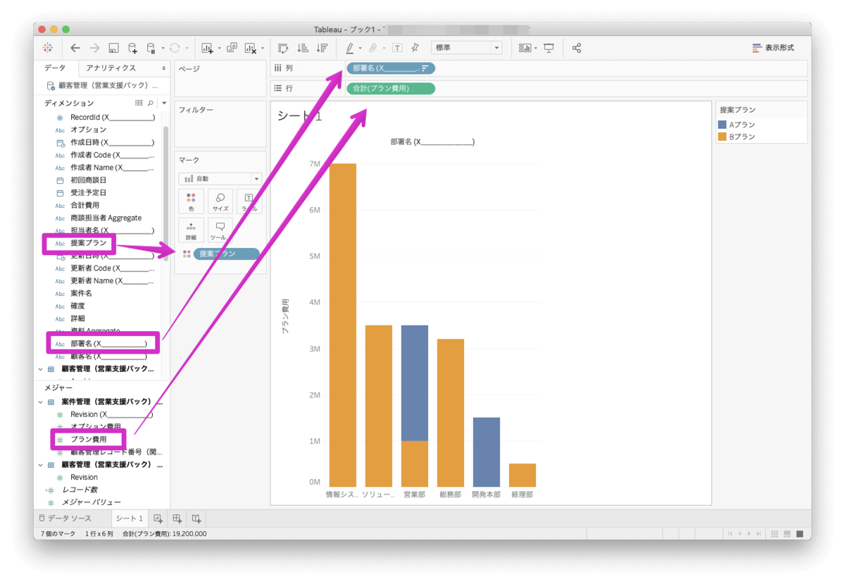Viewport: 845px width, 584px height.
Task: Select Aプラン blue legend swatch
Action: 722,125
